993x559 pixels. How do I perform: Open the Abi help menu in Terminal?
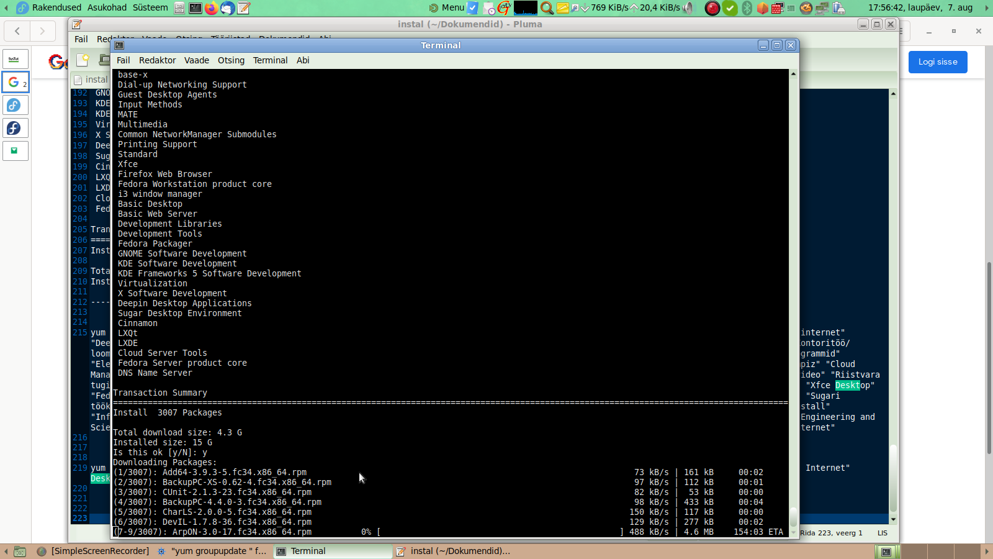tap(303, 60)
